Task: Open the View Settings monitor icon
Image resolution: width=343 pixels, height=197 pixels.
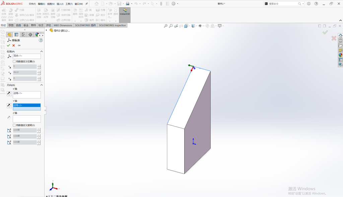Action: pyautogui.click(x=220, y=26)
